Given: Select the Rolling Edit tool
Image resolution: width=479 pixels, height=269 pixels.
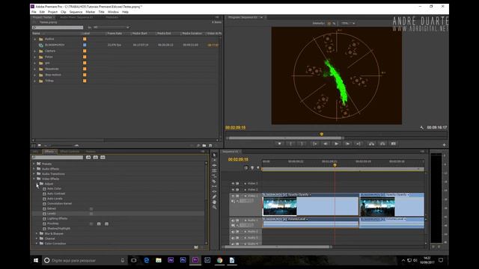Looking at the screenshot, I should [215, 171].
